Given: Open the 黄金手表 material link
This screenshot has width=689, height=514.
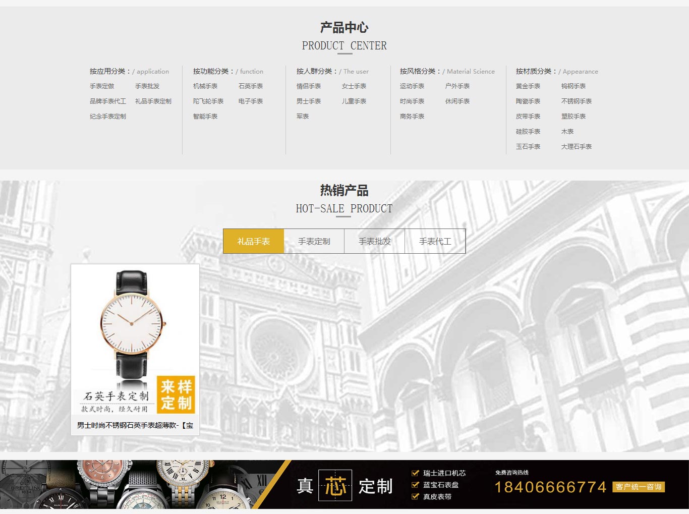Looking at the screenshot, I should tap(529, 86).
